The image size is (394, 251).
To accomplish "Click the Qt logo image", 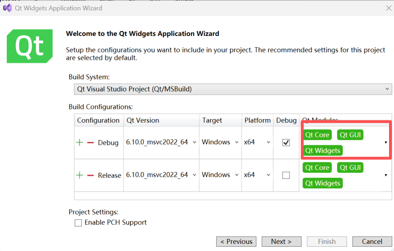I will click(x=30, y=46).
